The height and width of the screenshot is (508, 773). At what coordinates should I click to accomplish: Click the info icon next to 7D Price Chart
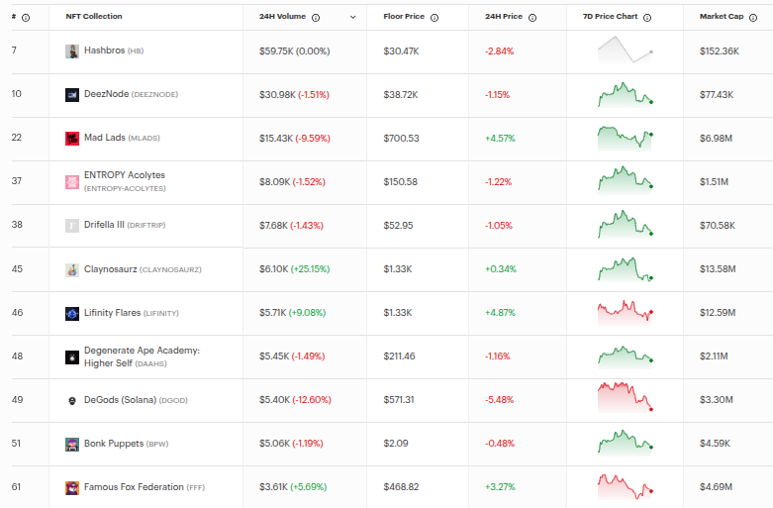click(x=647, y=18)
